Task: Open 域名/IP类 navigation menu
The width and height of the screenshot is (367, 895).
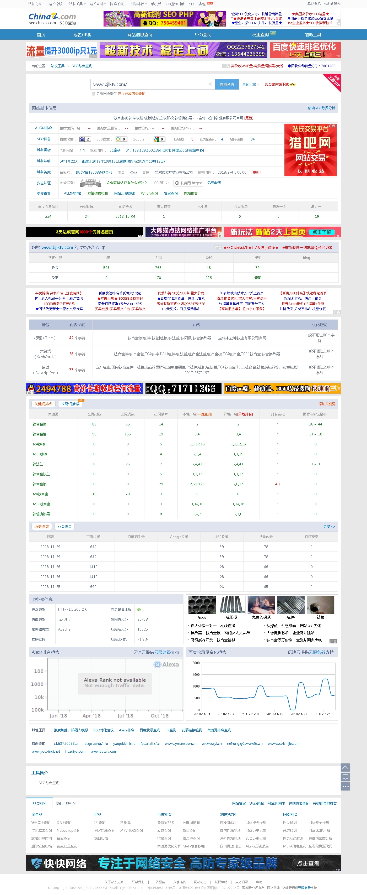Action: point(82,35)
